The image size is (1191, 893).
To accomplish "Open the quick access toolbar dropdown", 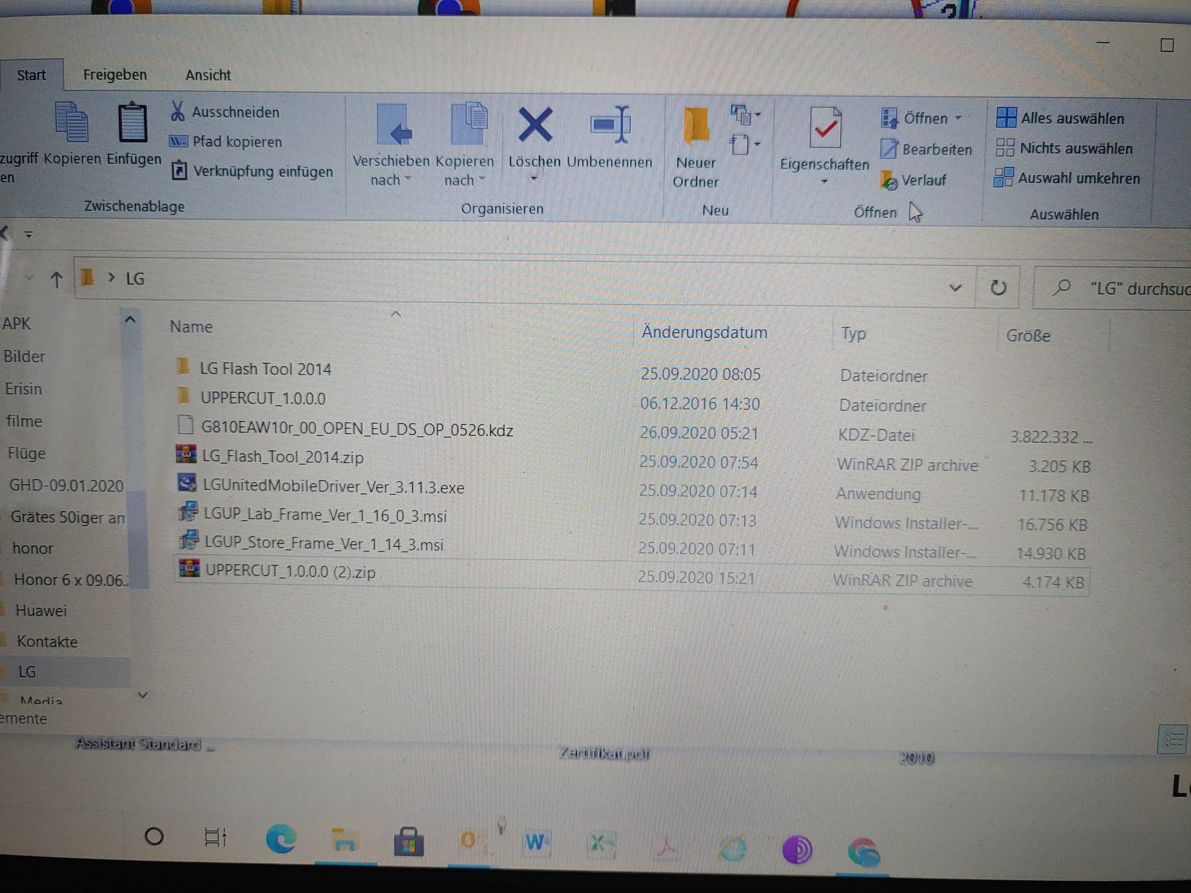I will 29,234.
